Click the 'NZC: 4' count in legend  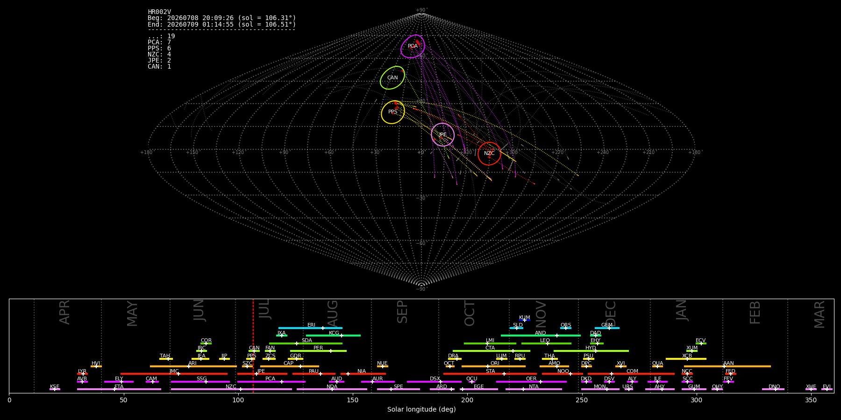click(x=159, y=54)
